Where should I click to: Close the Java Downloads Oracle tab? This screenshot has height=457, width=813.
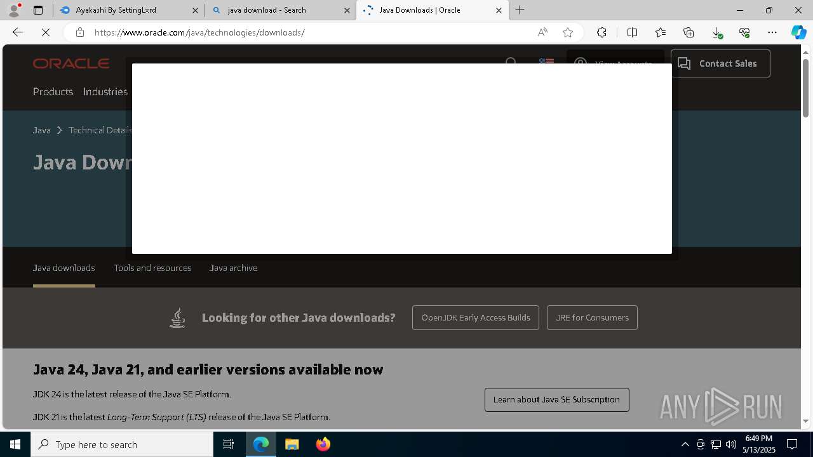click(499, 10)
